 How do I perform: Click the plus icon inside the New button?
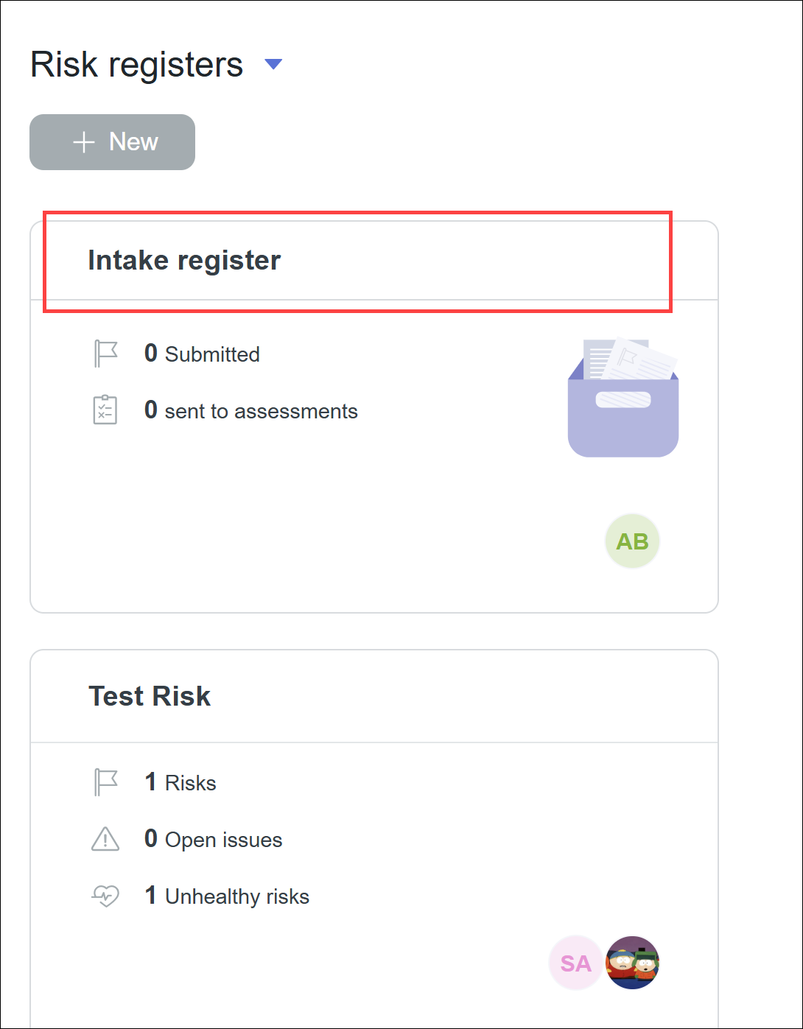83,141
